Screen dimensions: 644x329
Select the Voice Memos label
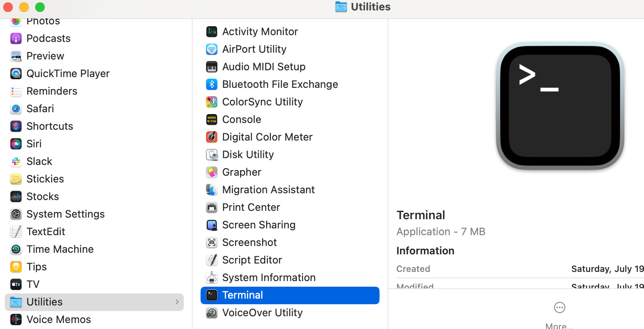coord(59,319)
